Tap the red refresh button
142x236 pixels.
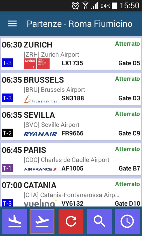click(71, 221)
